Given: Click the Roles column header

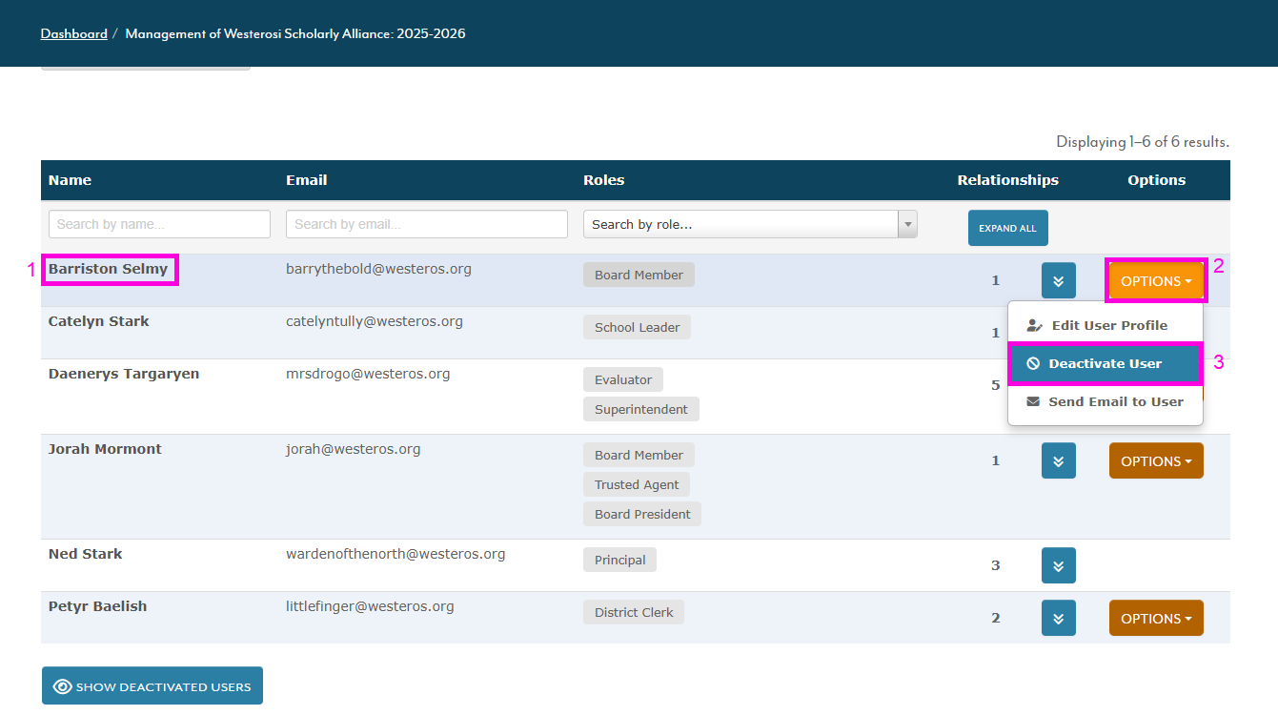Looking at the screenshot, I should [x=603, y=179].
